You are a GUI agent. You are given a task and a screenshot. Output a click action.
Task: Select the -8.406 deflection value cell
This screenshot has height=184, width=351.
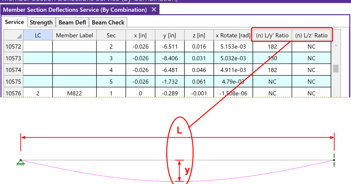170,58
